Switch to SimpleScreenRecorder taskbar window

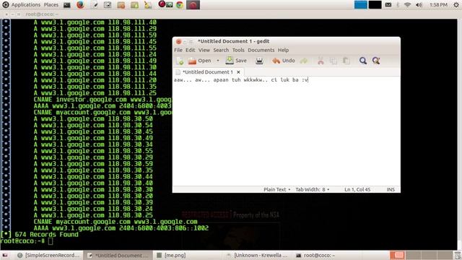pyautogui.click(x=48, y=255)
